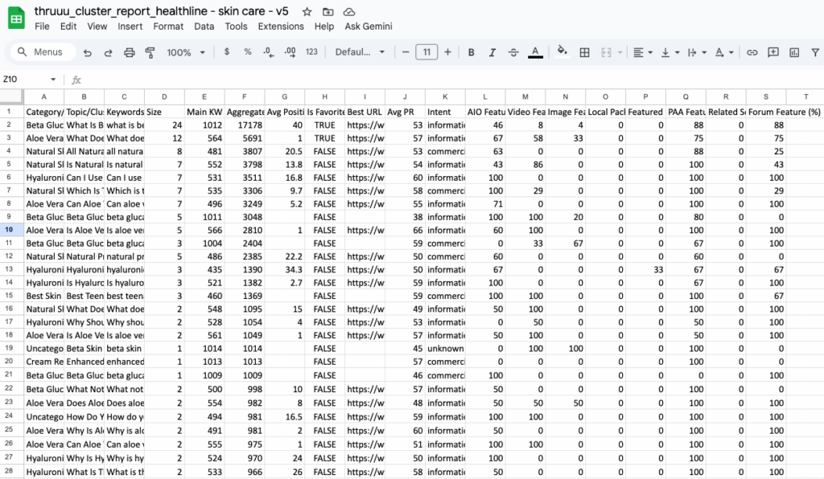Select the paint format tool

pos(150,52)
